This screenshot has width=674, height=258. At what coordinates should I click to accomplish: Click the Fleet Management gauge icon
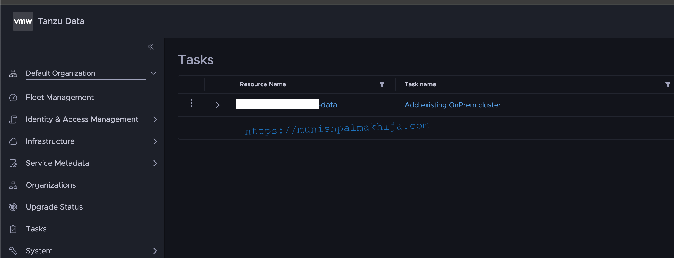[13, 98]
